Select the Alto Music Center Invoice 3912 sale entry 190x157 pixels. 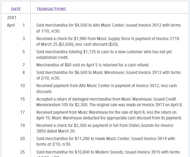(x=108, y=28)
